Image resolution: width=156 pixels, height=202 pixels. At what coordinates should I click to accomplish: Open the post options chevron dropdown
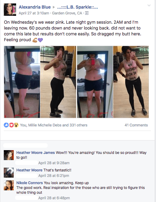tap(149, 5)
